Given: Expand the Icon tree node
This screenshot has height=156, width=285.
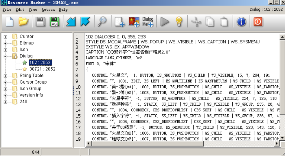Looking at the screenshot, I should (5, 50).
